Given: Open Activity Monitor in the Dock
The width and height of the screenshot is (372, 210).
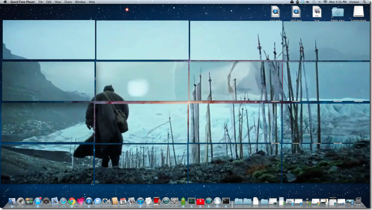Looking at the screenshot, I should (192, 201).
